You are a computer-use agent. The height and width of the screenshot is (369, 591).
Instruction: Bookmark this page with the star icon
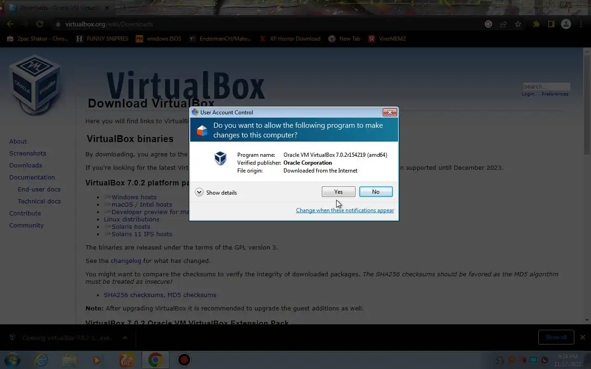point(518,24)
